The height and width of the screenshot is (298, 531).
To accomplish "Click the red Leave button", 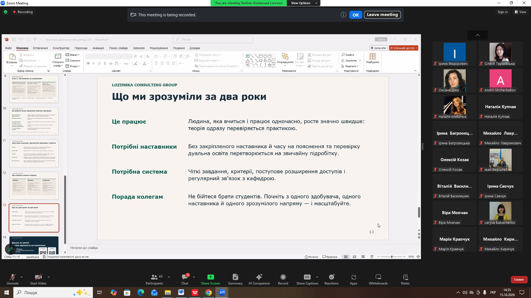I will pos(519,280).
